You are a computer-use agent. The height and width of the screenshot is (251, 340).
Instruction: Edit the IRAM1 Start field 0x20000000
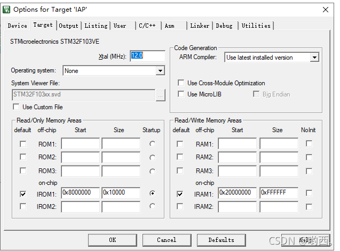click(x=237, y=193)
